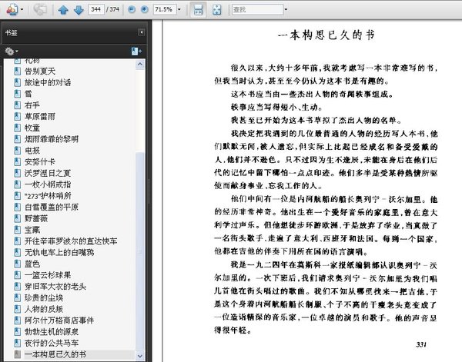Open the Create PDF dropdown arrow
This screenshot has height=362, width=462.
pos(22,10)
